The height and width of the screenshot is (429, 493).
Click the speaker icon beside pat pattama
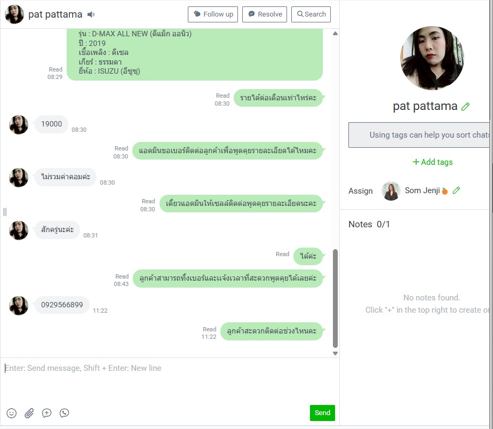pyautogui.click(x=91, y=14)
